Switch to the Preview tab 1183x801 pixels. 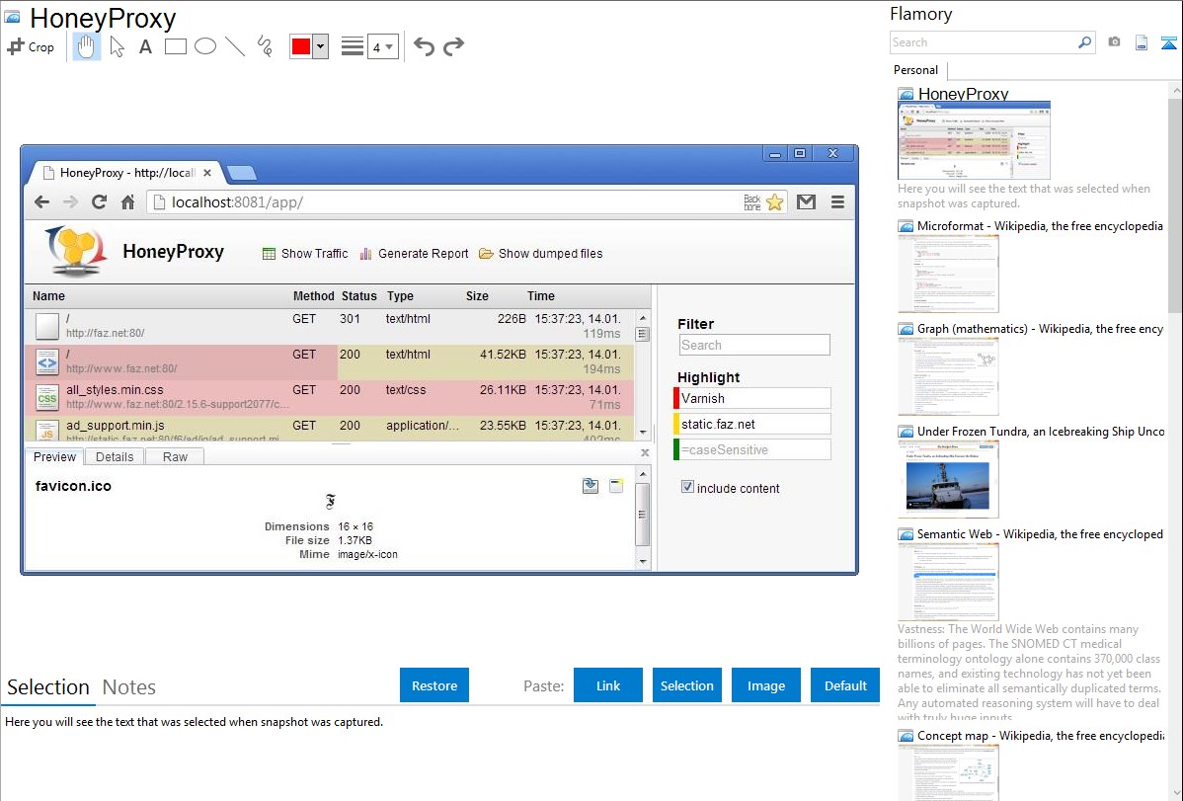[54, 456]
